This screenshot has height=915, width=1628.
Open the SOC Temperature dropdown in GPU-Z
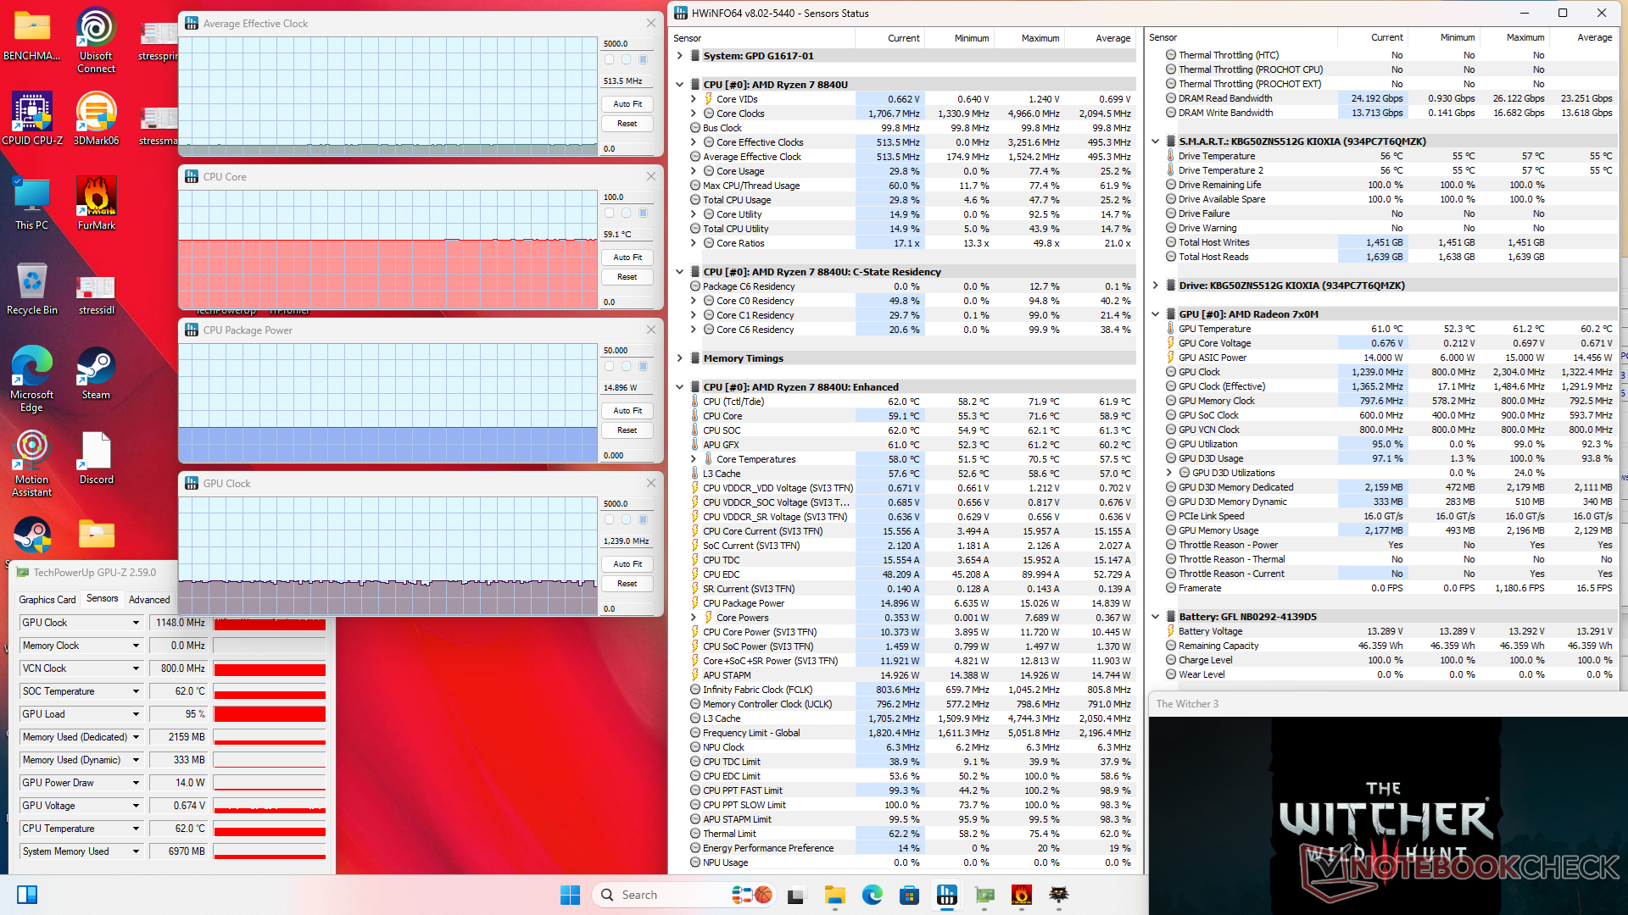pos(136,691)
